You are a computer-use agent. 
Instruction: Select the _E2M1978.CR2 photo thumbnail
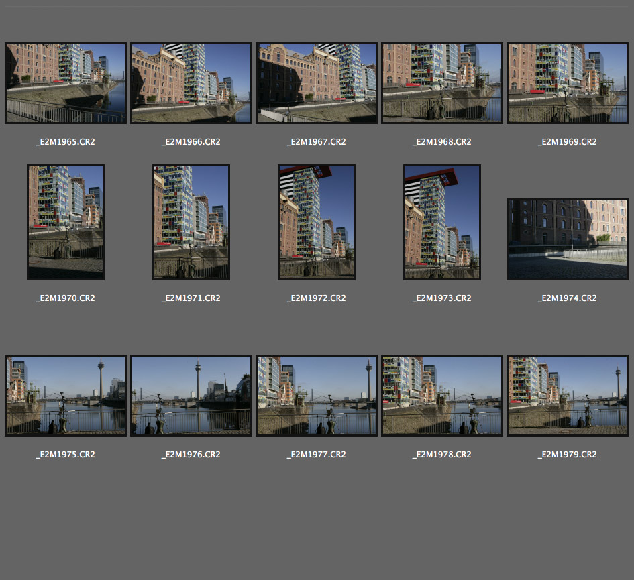pyautogui.click(x=442, y=396)
